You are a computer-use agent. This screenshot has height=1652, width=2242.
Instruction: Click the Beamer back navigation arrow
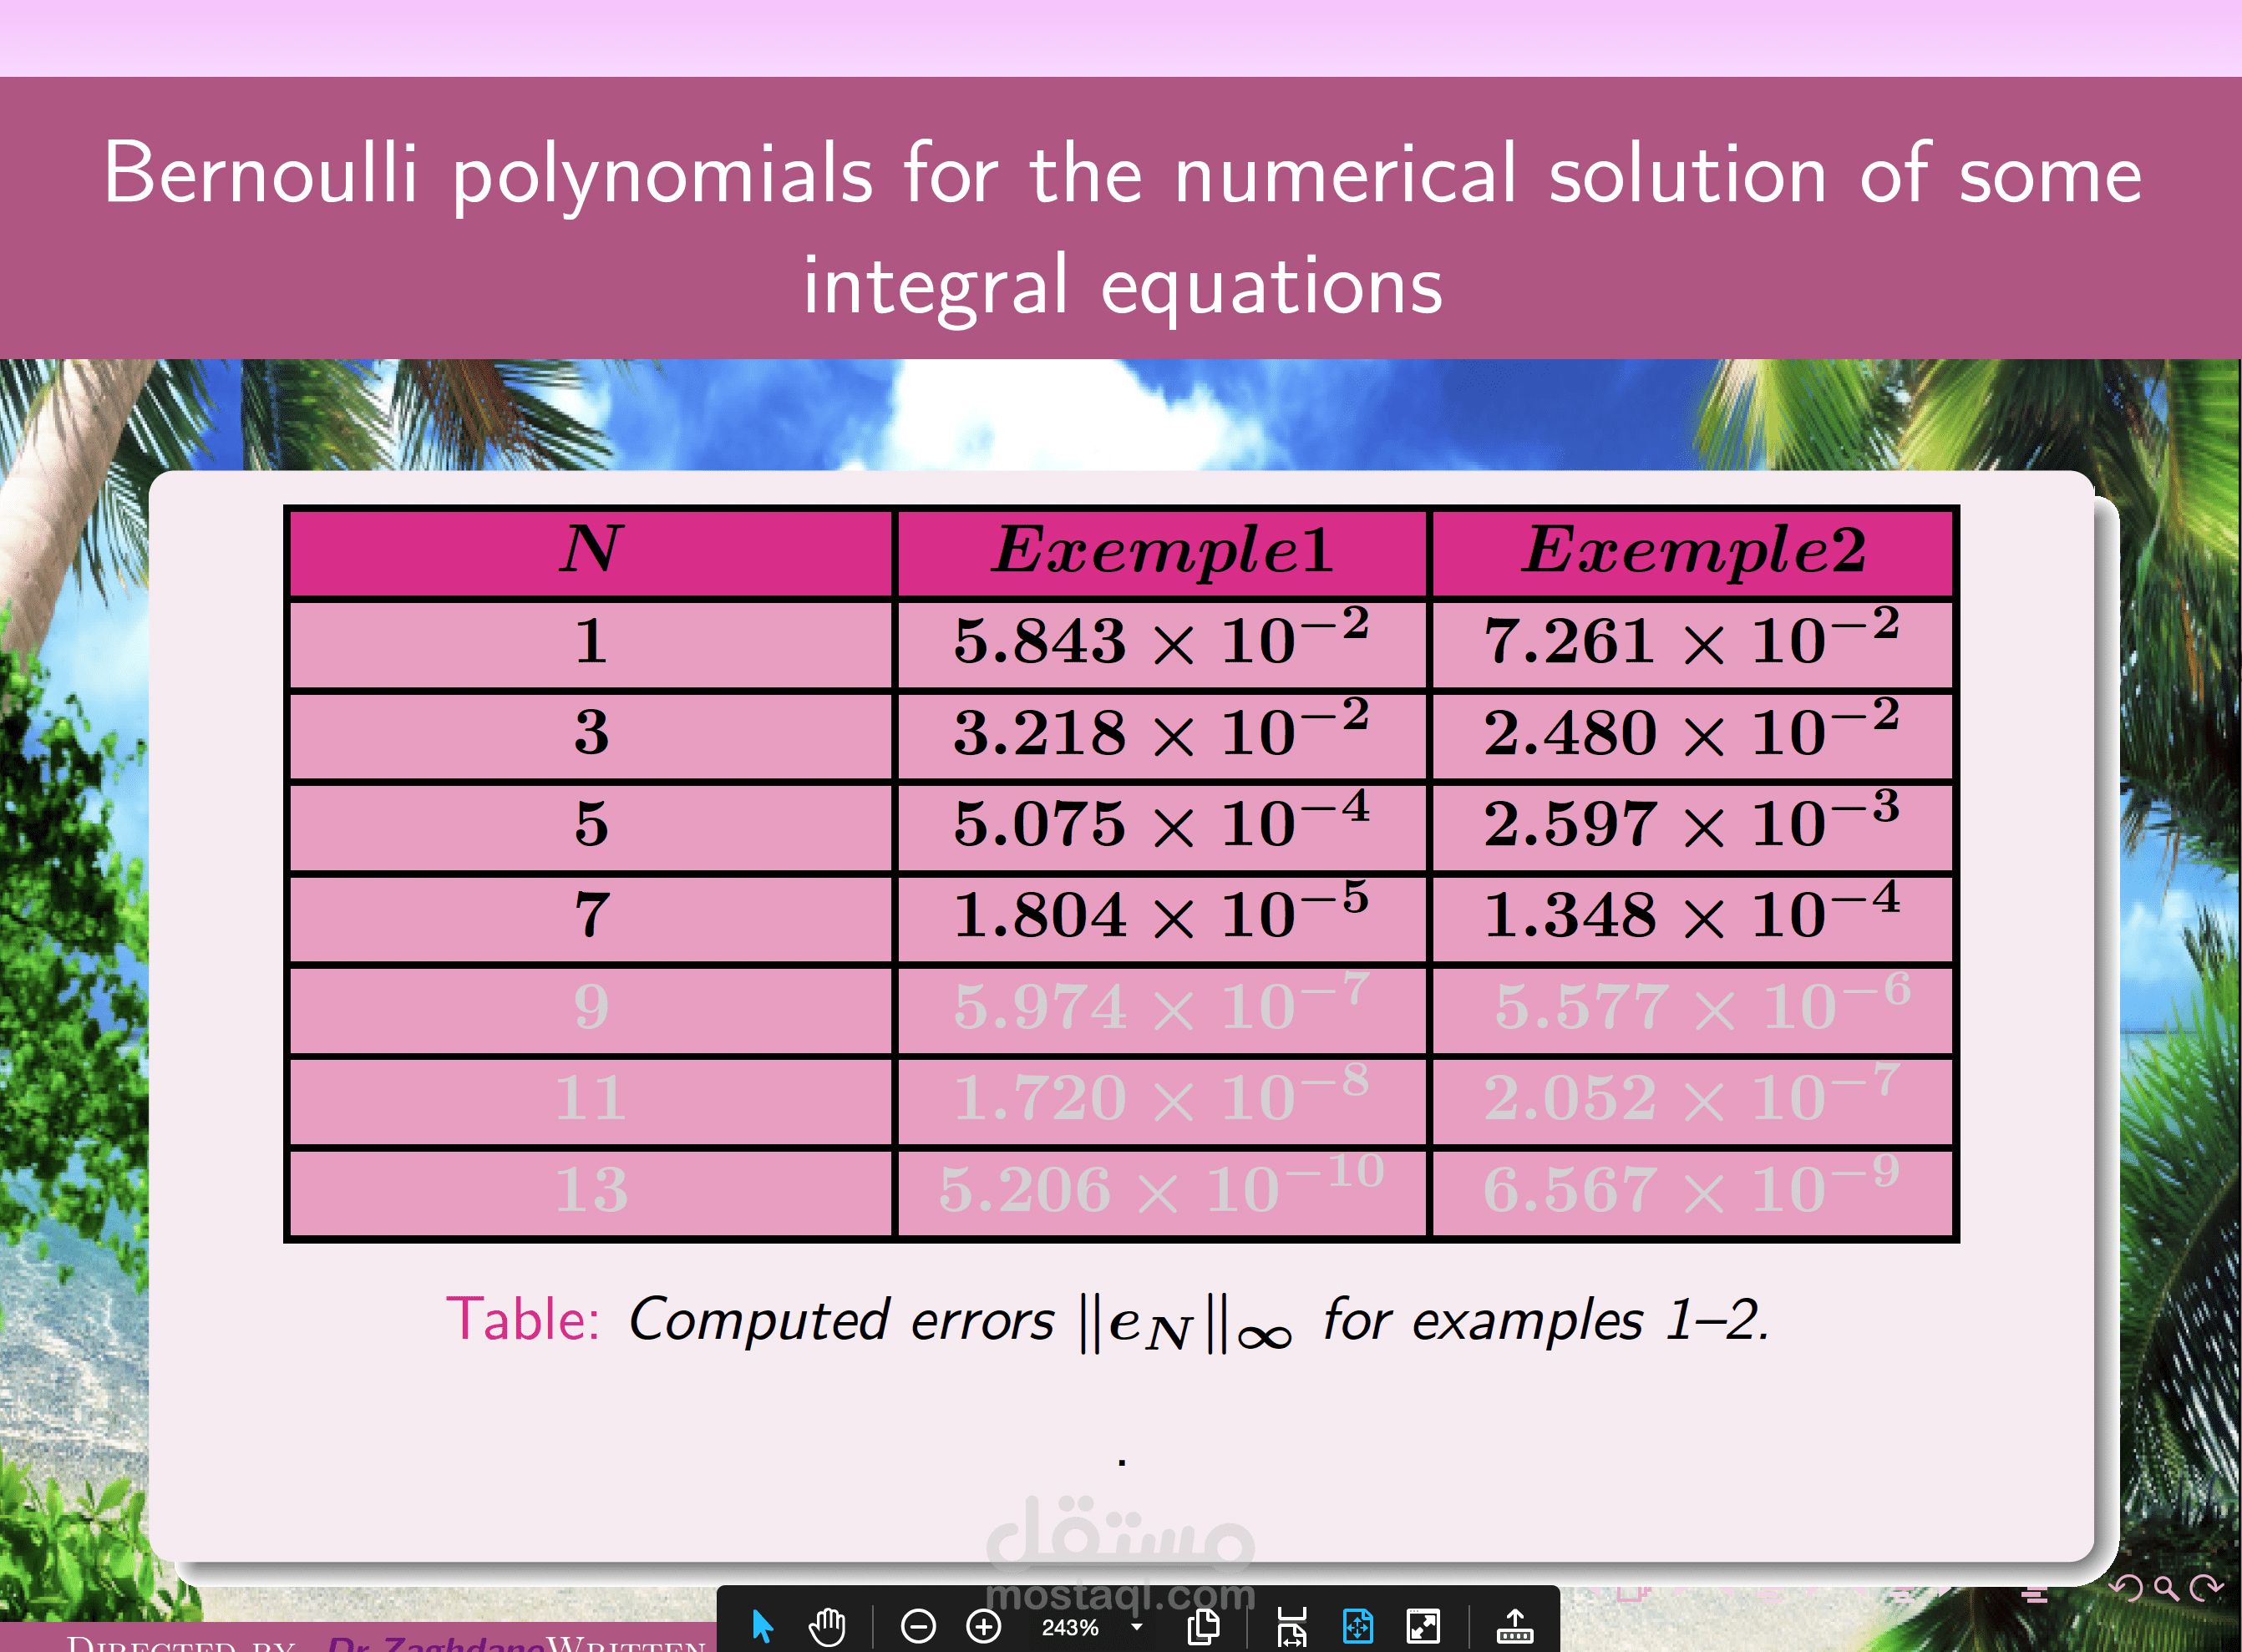pyautogui.click(x=2126, y=1588)
